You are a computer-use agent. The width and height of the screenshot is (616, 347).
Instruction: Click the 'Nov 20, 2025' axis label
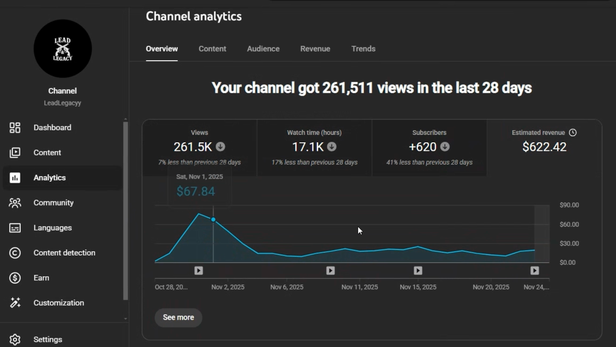click(x=491, y=287)
